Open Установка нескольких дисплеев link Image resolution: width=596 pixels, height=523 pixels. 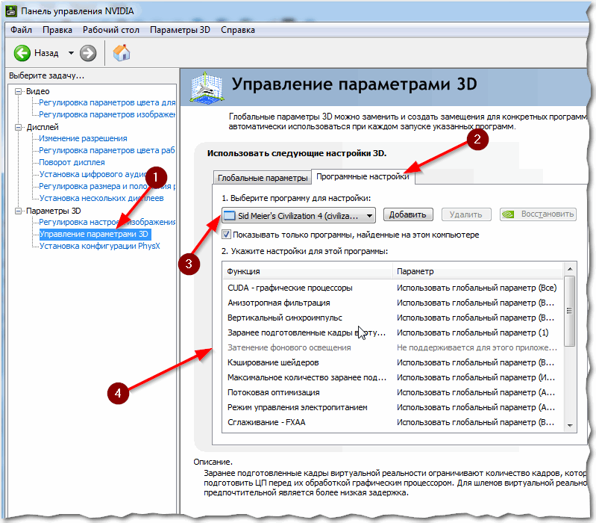[x=101, y=198]
